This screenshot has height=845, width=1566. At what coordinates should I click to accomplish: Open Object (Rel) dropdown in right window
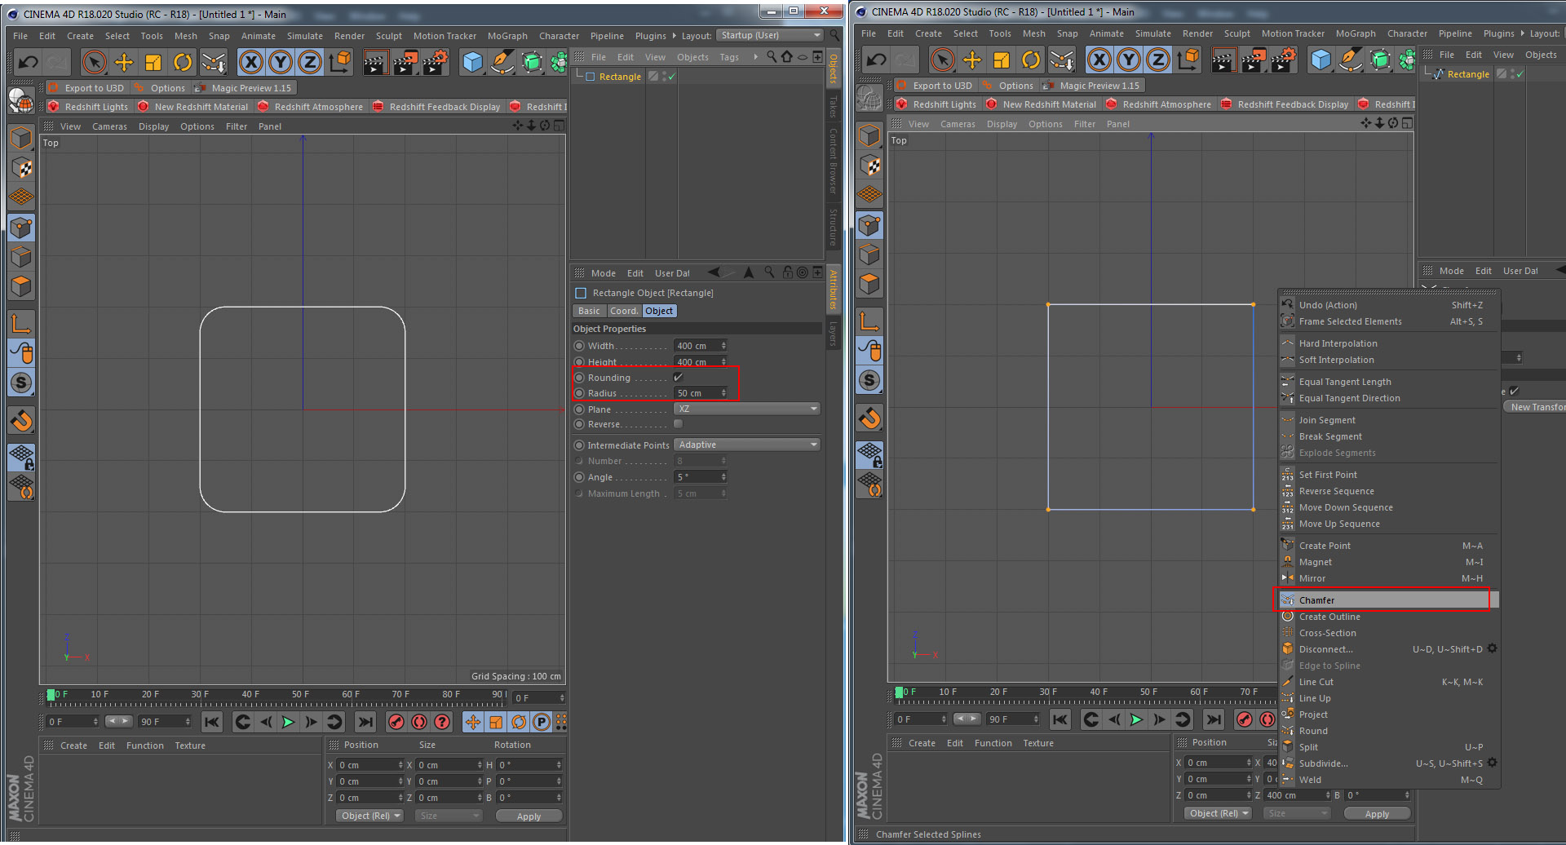[x=1219, y=813]
